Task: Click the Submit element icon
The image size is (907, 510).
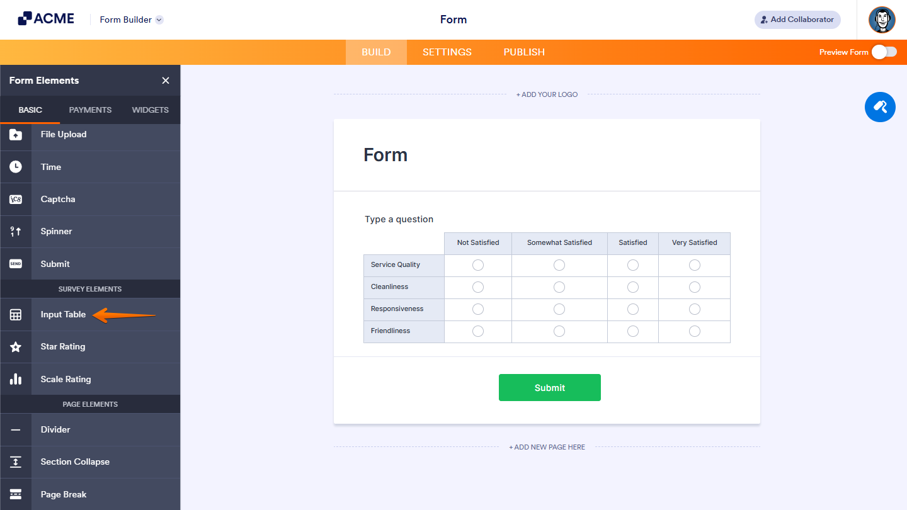Action: [15, 263]
